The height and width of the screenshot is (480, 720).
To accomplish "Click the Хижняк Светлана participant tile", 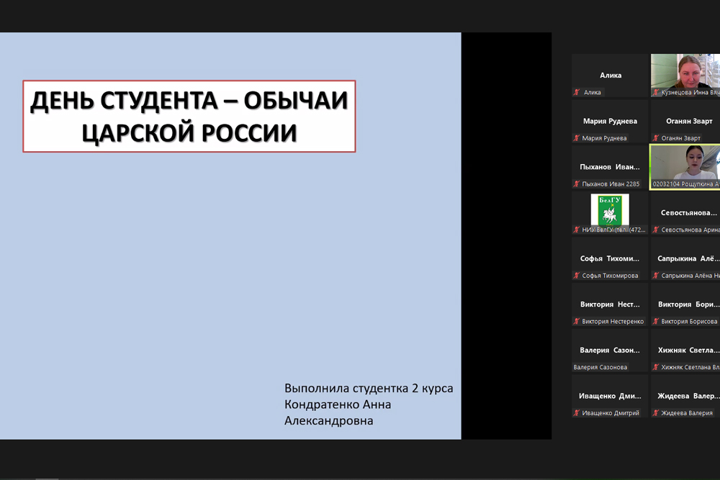I will 685,350.
